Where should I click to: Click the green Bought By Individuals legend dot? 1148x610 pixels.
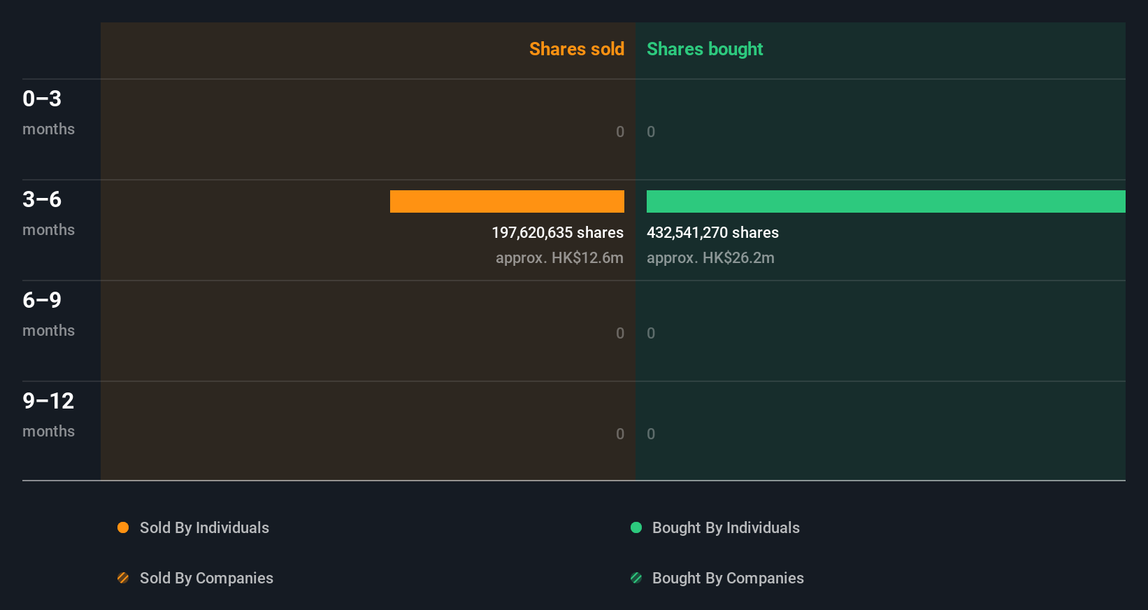[636, 527]
